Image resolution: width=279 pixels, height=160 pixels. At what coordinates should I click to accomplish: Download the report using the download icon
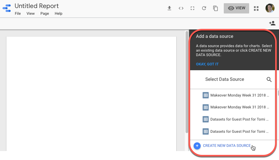170,8
